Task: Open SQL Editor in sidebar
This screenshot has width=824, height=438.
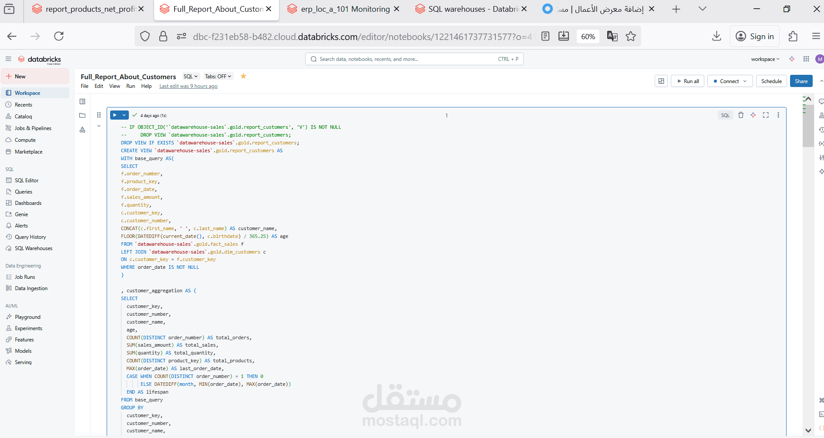Action: click(x=35, y=181)
